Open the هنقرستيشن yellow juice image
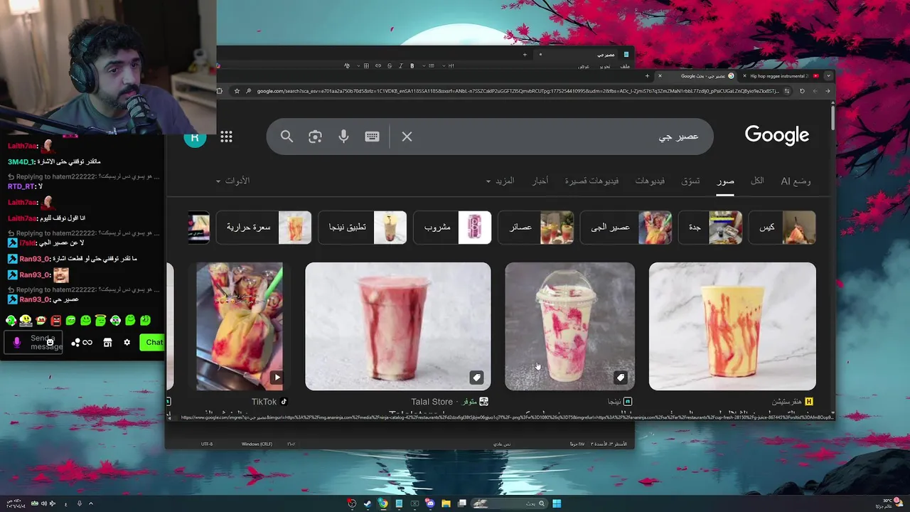 [x=732, y=326]
